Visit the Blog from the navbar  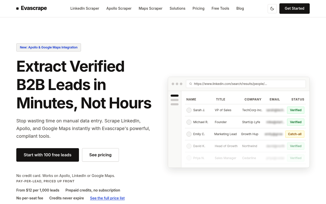240,8
